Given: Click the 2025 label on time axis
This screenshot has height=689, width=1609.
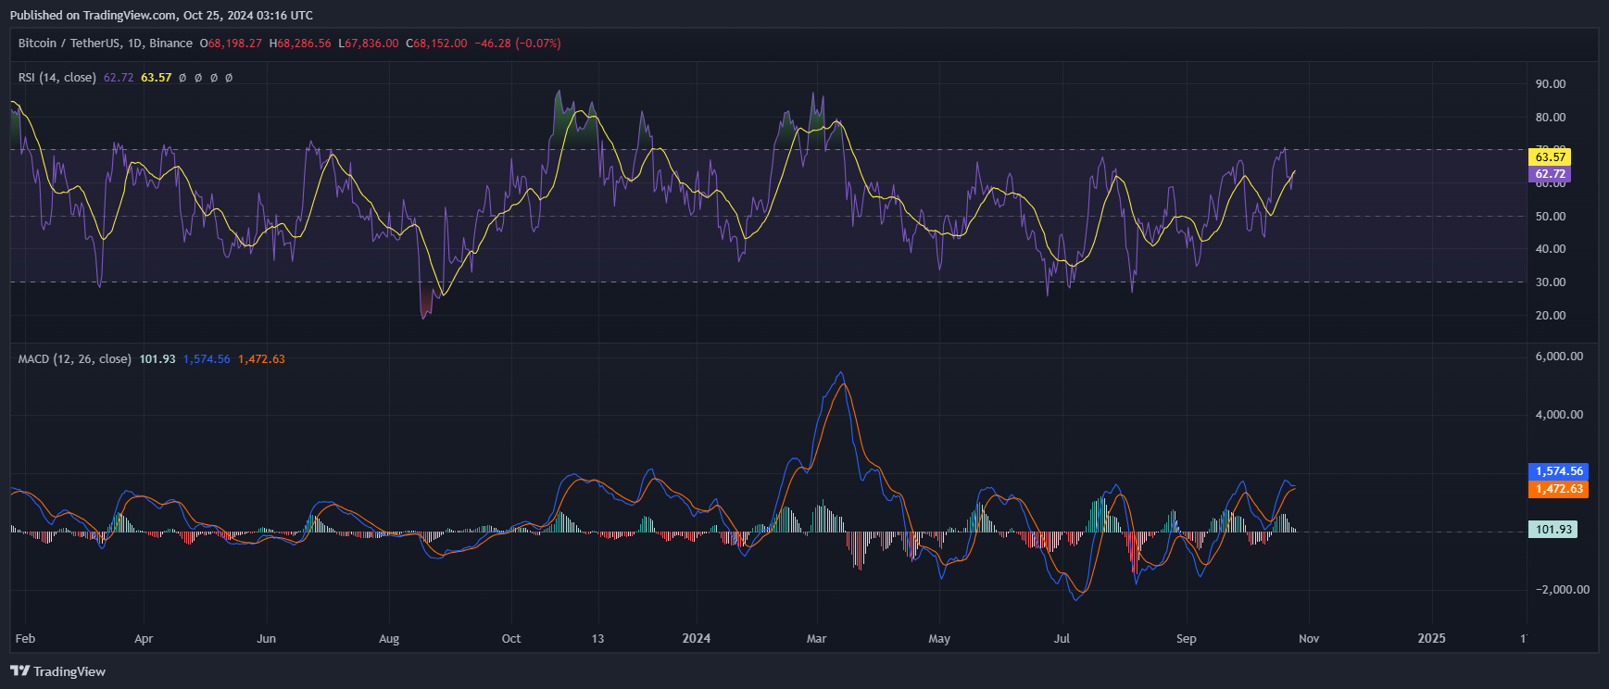Looking at the screenshot, I should click(1432, 639).
